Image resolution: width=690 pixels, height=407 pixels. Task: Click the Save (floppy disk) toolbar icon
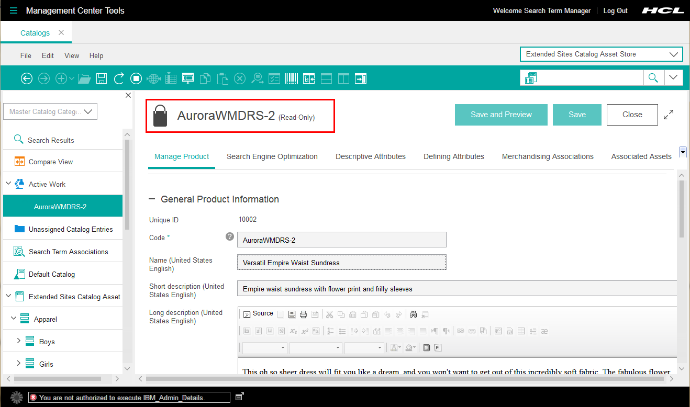pos(102,78)
